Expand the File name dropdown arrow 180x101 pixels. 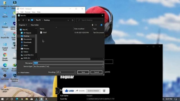coord(102,63)
